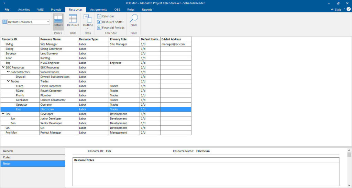The height and width of the screenshot is (188, 352).
Task: Open the File menu
Action: tap(7, 9)
